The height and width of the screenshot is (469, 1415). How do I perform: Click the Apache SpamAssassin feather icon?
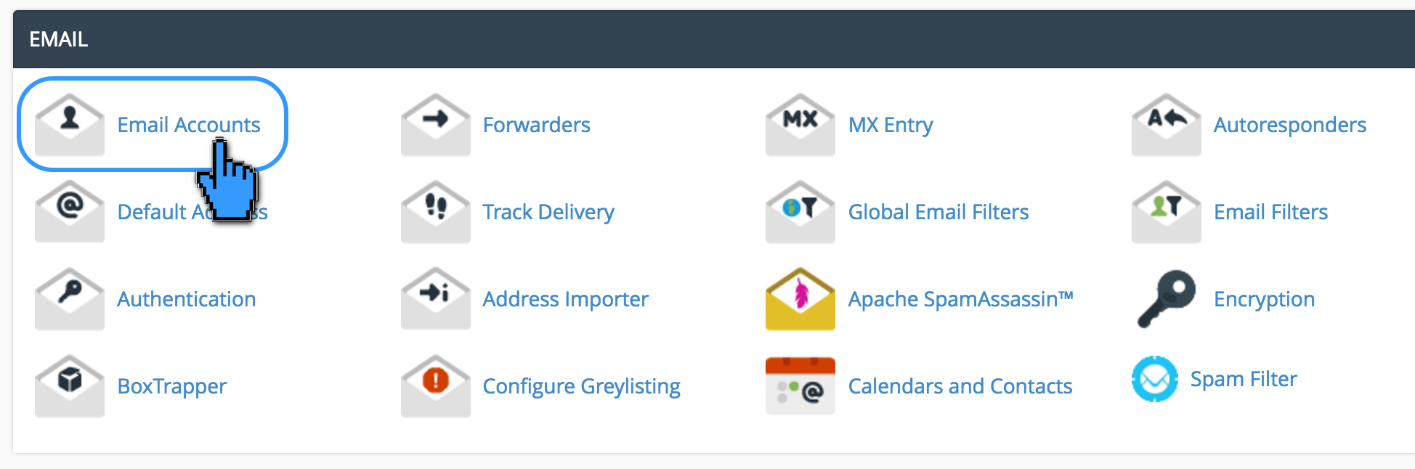[799, 298]
